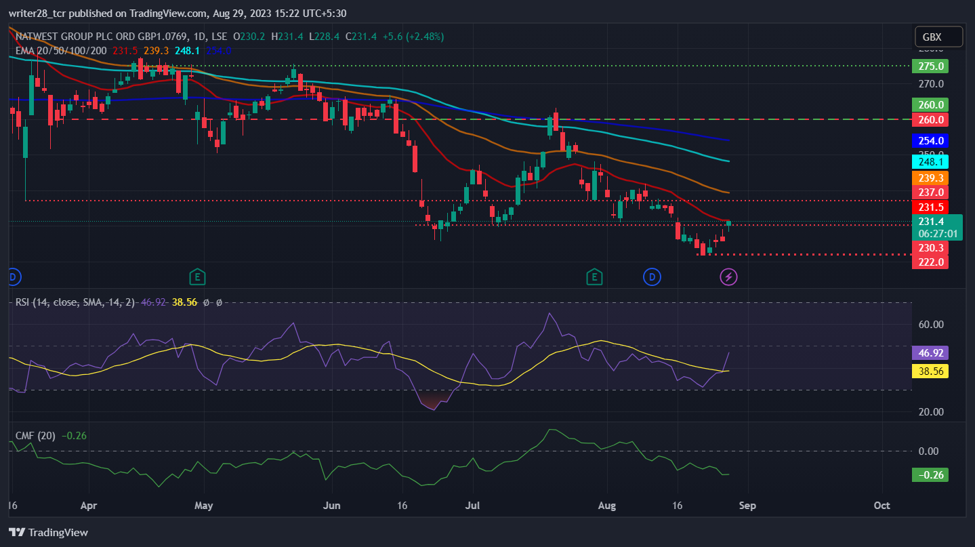Click the purple lightning event marker
975x547 pixels.
coord(728,277)
